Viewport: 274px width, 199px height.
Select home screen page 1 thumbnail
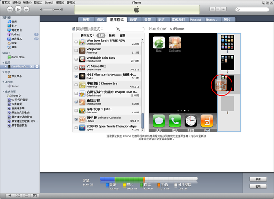coord(227,43)
